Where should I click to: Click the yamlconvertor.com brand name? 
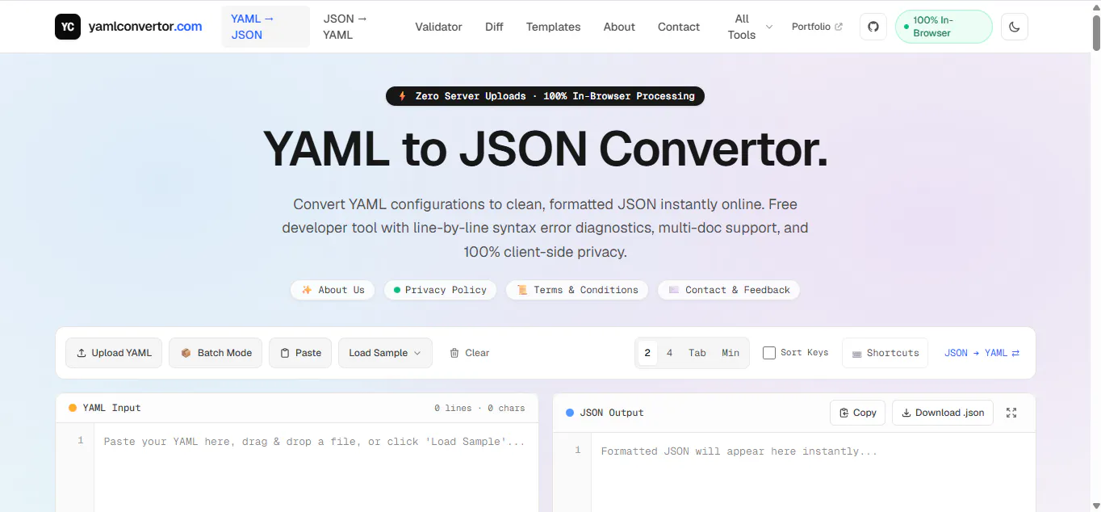(x=145, y=27)
